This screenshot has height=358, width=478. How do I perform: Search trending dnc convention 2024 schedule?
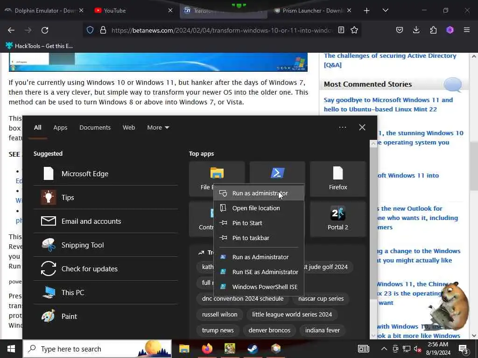[x=243, y=299]
